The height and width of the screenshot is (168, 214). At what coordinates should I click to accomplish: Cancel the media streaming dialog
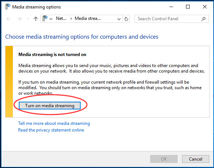tap(196, 159)
